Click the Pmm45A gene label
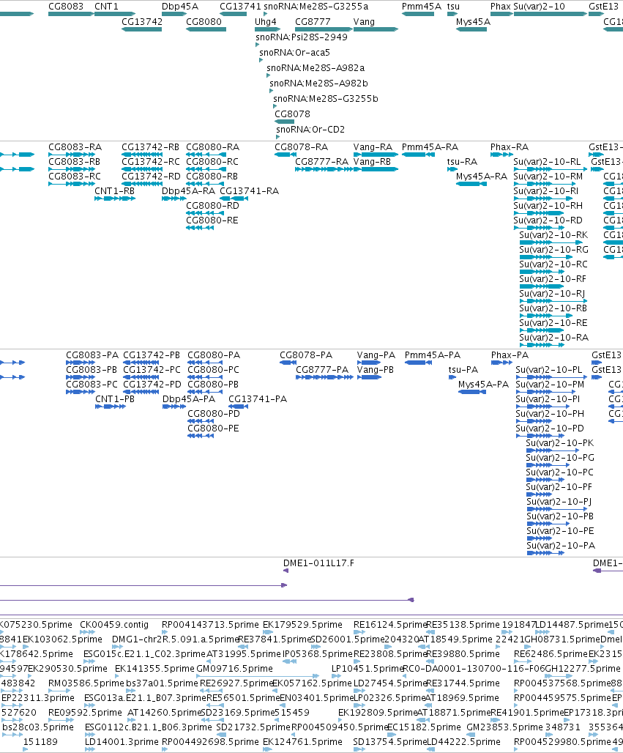This screenshot has width=623, height=753. click(x=422, y=7)
